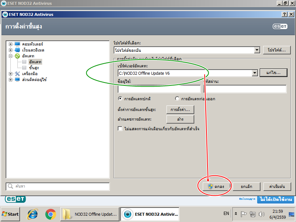Click the ล้าง button to clear update cache
The width and height of the screenshot is (296, 222).
pyautogui.click(x=180, y=119)
